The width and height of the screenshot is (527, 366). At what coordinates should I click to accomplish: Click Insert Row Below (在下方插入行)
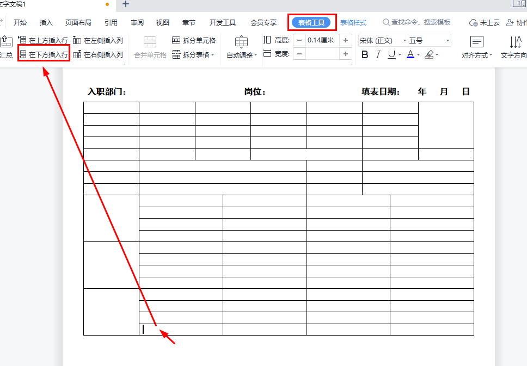coord(44,54)
